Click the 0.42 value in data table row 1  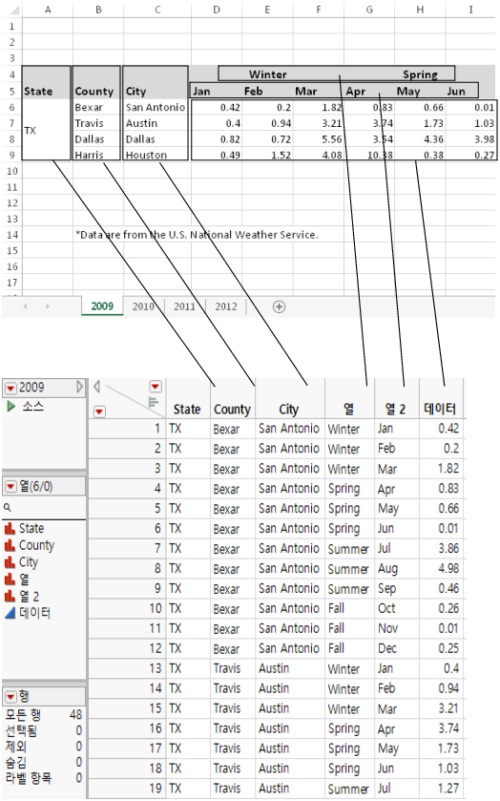[x=448, y=429]
